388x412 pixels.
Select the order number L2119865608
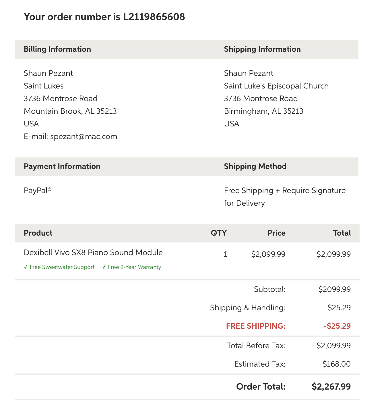pyautogui.click(x=154, y=17)
